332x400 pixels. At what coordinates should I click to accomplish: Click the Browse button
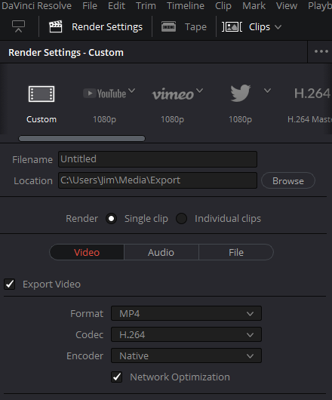pyautogui.click(x=288, y=180)
